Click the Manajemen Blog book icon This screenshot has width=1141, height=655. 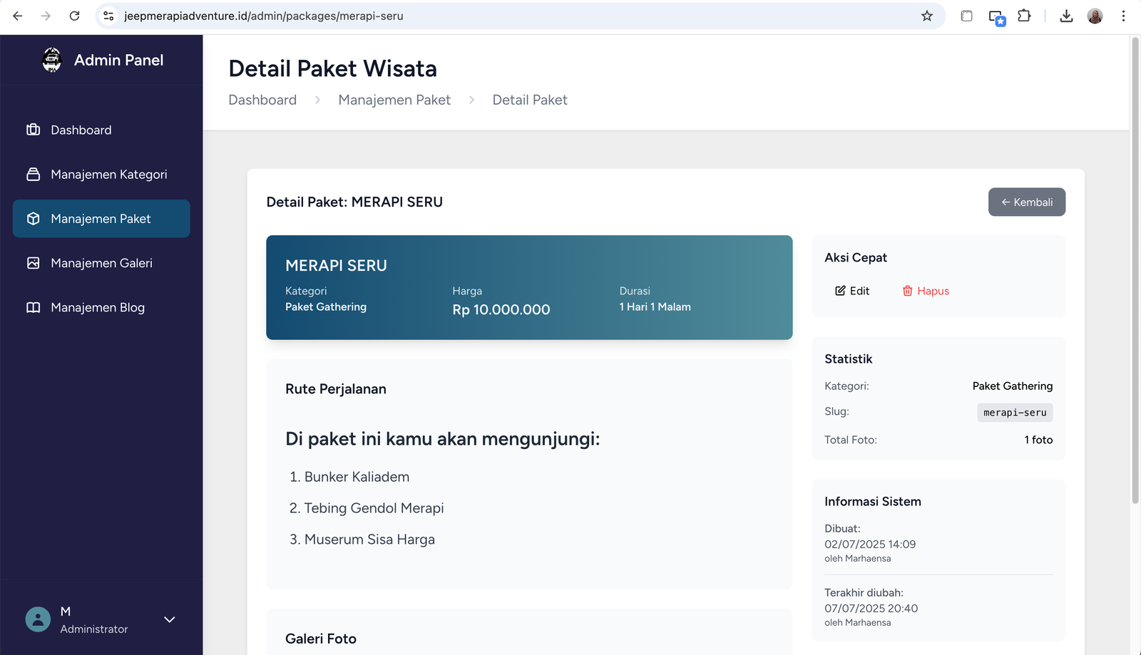click(34, 307)
